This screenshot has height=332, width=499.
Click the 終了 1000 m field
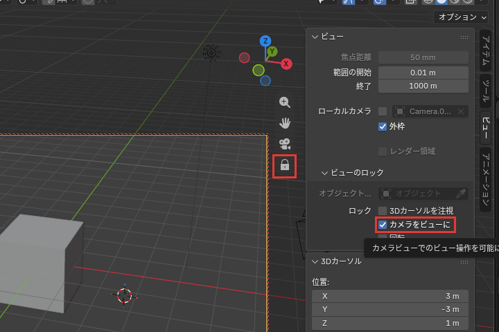pyautogui.click(x=423, y=86)
